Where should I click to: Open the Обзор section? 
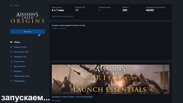[x=17, y=42]
